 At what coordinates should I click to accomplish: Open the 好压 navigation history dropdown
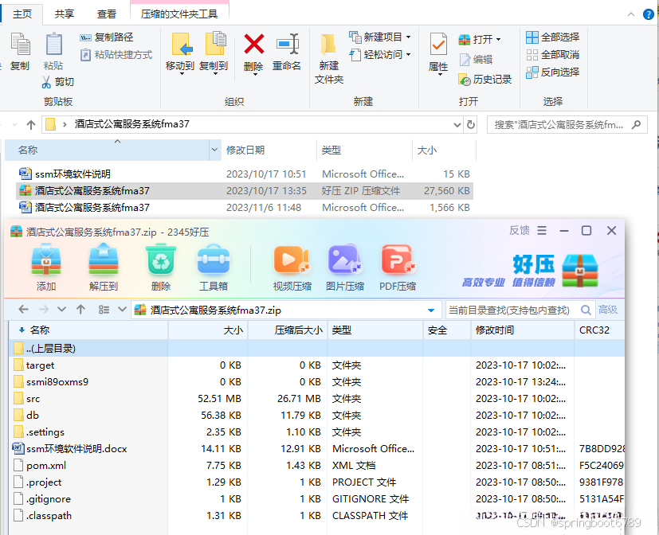click(61, 310)
